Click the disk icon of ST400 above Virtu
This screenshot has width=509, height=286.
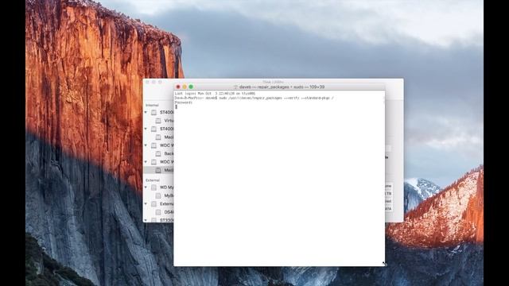[153, 112]
